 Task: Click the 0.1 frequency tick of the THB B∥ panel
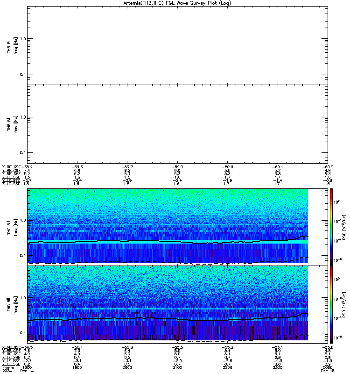point(23,153)
